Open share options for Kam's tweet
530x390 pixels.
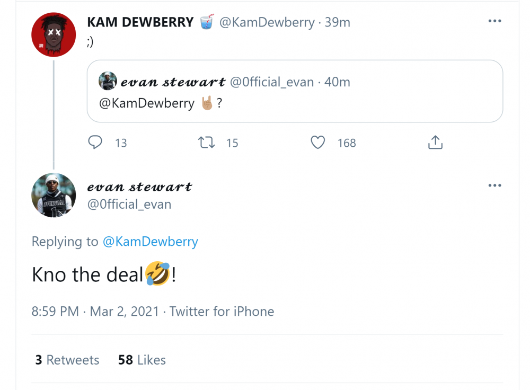[435, 143]
